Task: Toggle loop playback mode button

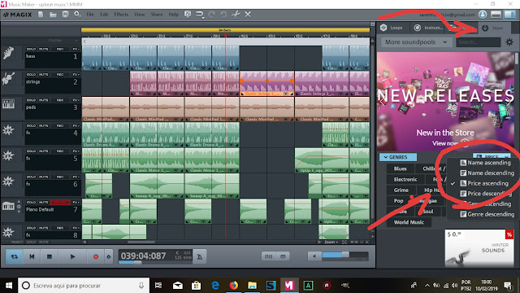Action: (x=15, y=256)
